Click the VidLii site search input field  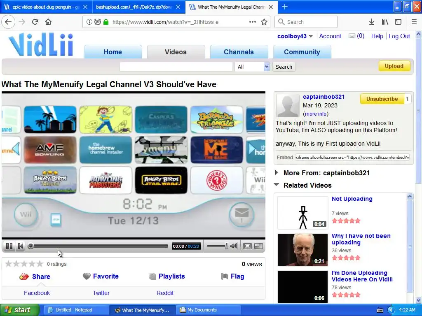click(x=176, y=67)
